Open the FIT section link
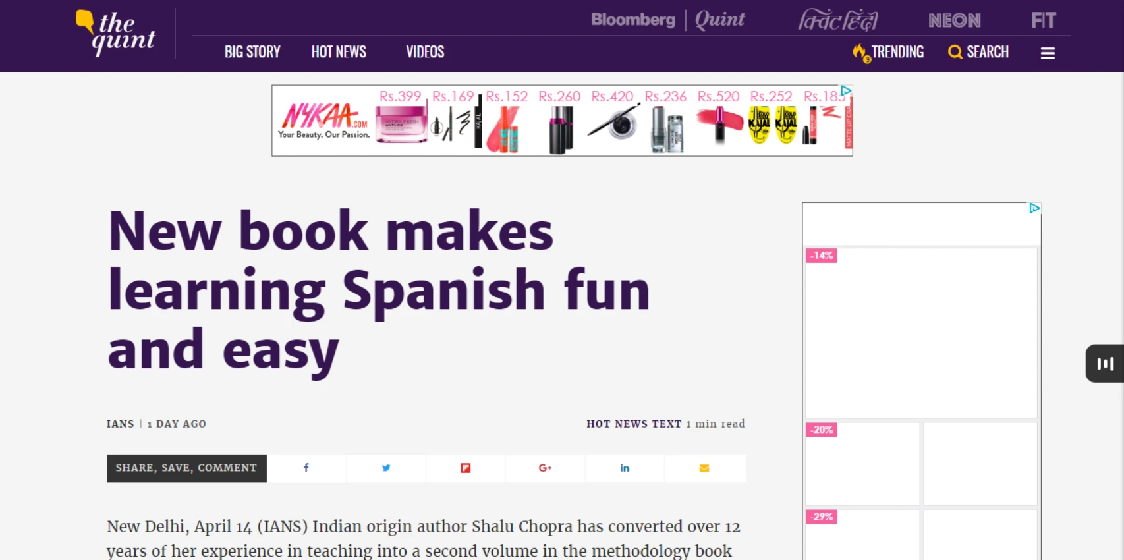 1043,20
